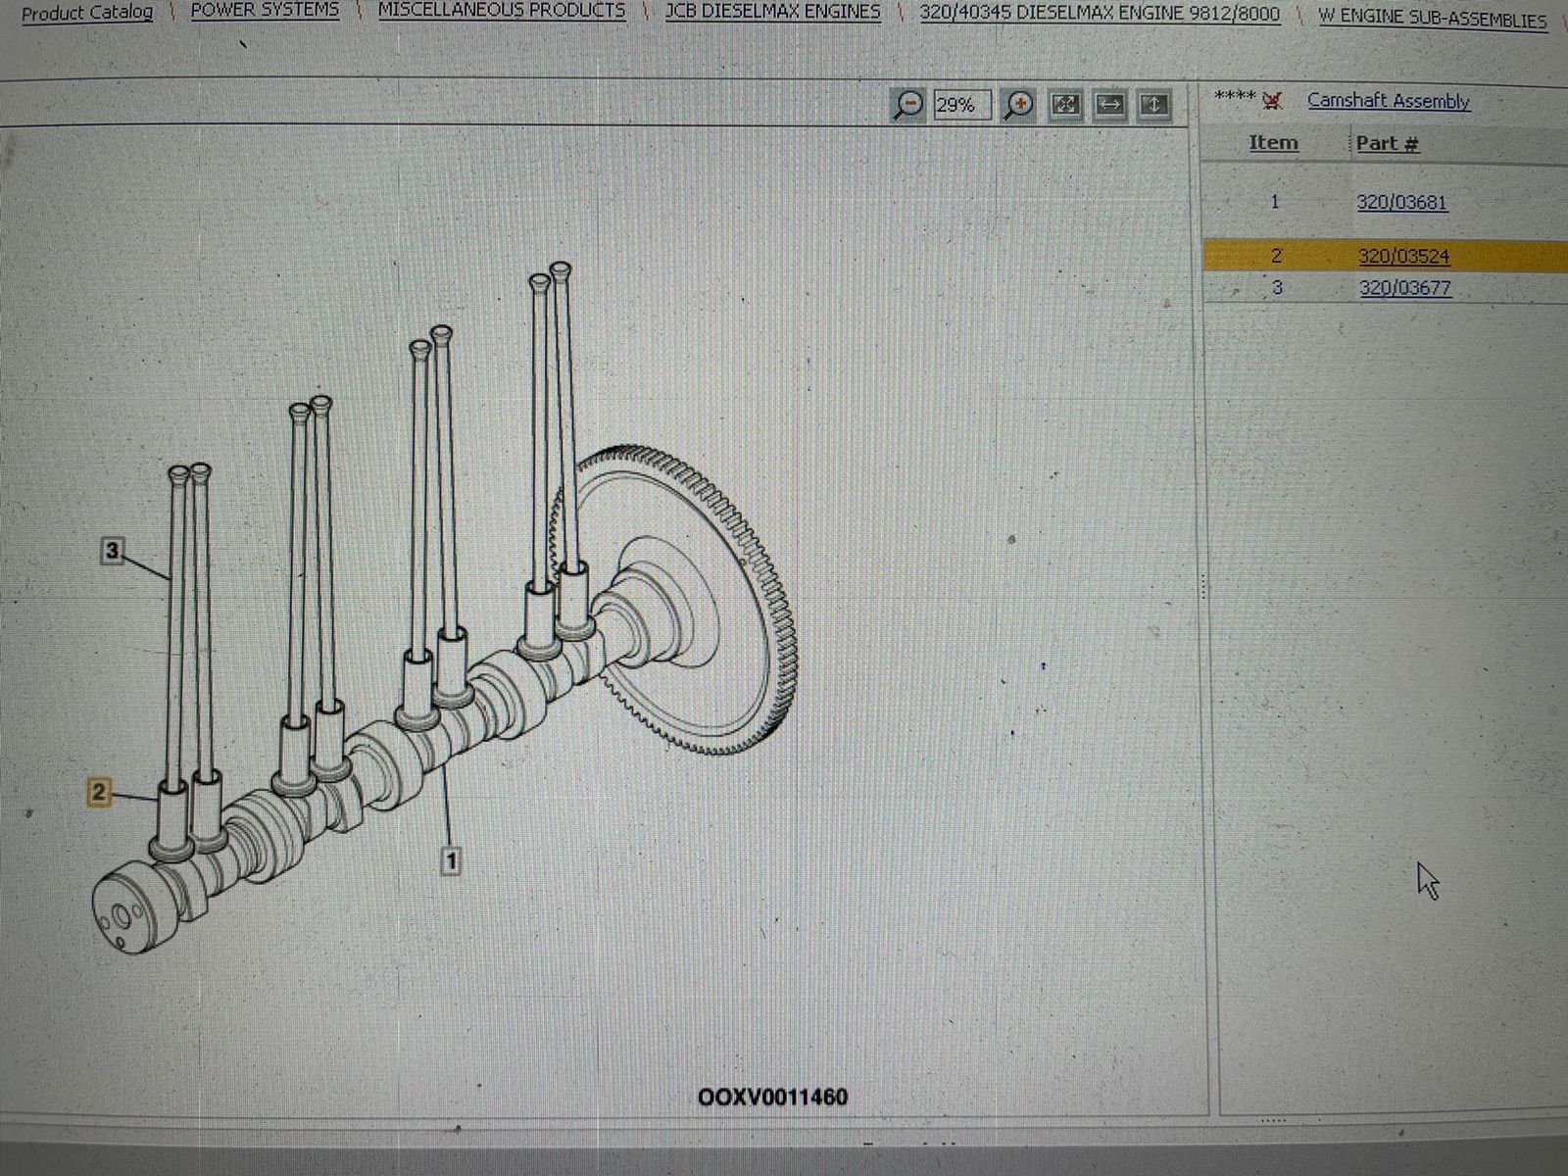Sort the parts list by Item column
The height and width of the screenshot is (1176, 1568).
click(x=1273, y=143)
